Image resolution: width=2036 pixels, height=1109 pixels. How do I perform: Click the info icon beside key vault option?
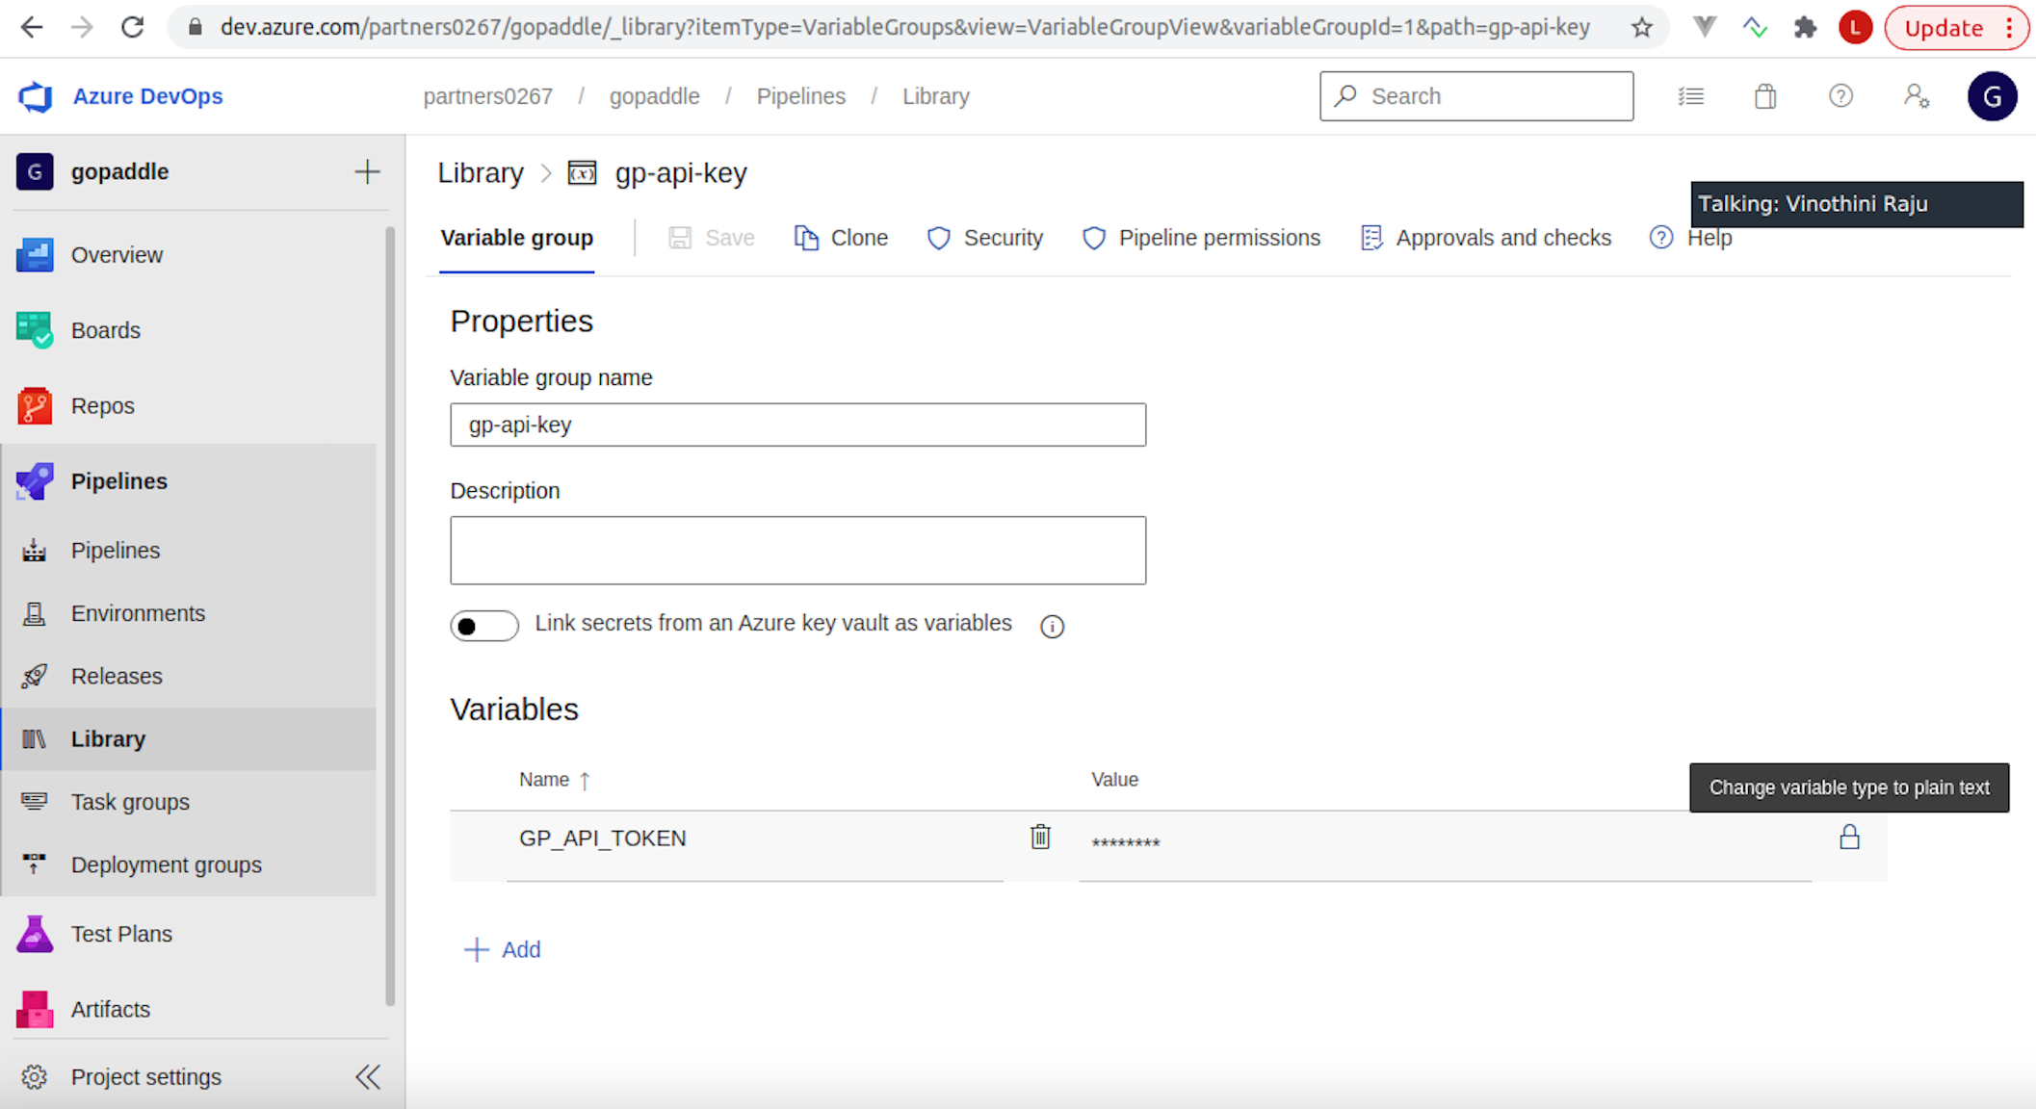1052,627
